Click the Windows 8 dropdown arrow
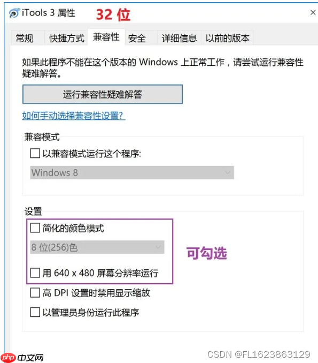The width and height of the screenshot is (318, 363). [228, 172]
